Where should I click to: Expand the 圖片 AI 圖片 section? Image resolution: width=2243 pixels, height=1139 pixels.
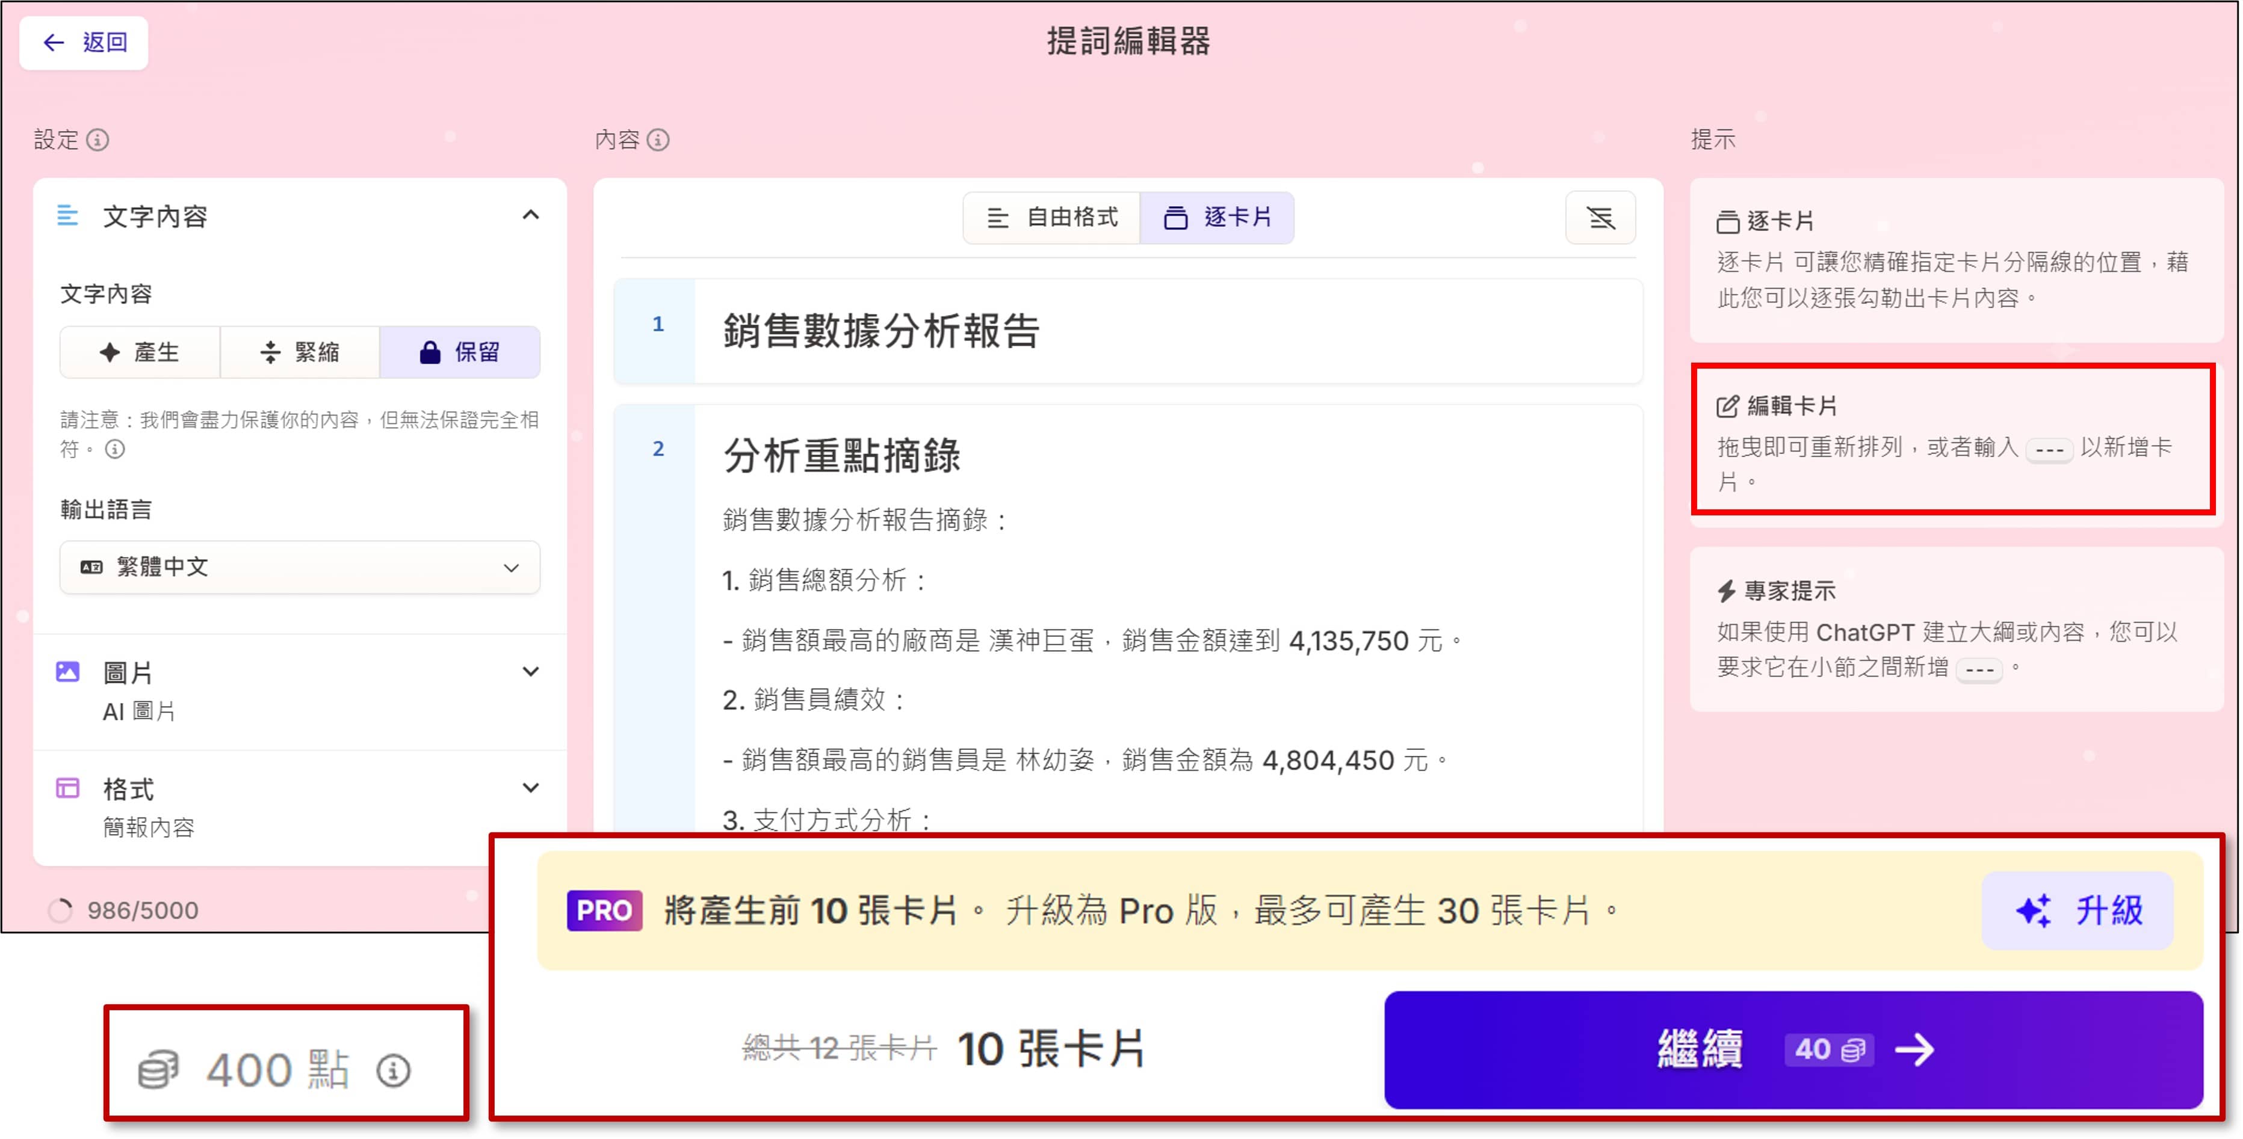click(530, 672)
